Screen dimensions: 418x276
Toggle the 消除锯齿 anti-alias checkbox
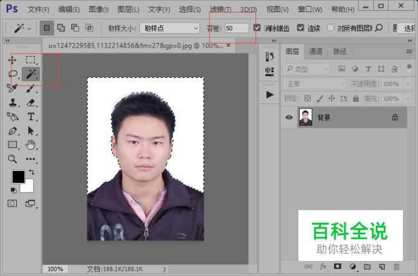pyautogui.click(x=257, y=27)
